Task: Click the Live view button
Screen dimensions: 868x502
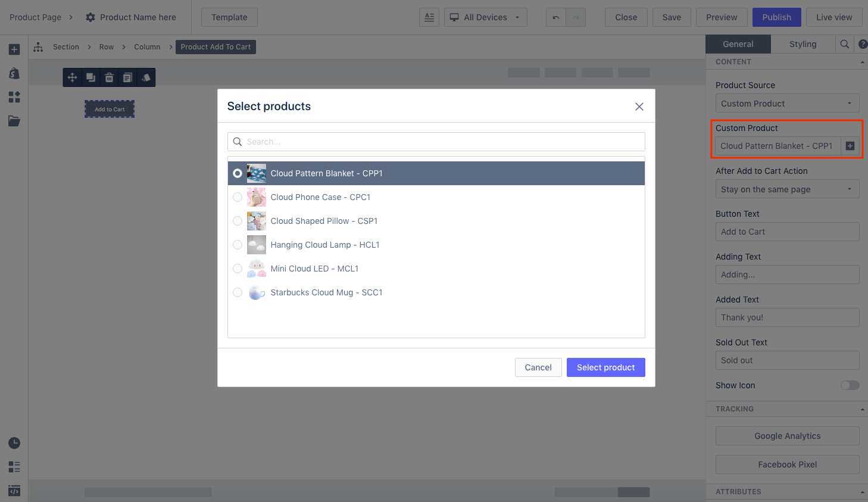Action: pos(834,17)
